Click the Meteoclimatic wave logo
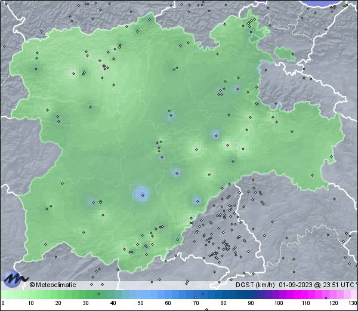358x311 pixels. [x=15, y=278]
